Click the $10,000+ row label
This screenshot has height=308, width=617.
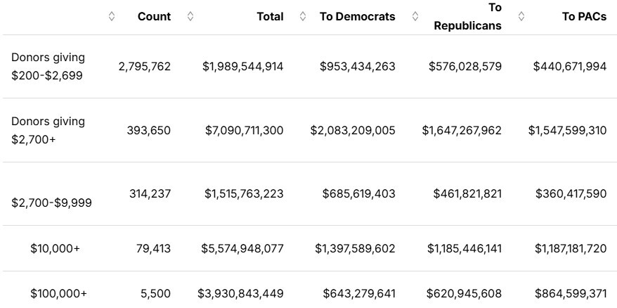[56, 248]
